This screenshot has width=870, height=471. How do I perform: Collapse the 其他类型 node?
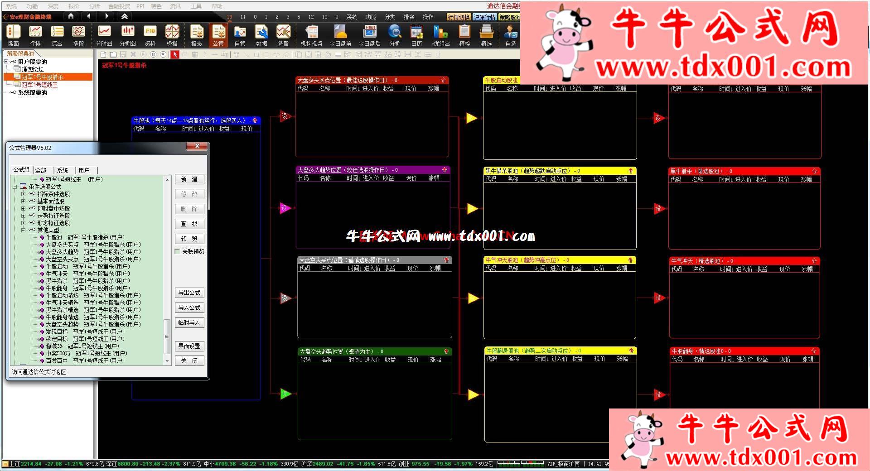point(23,230)
